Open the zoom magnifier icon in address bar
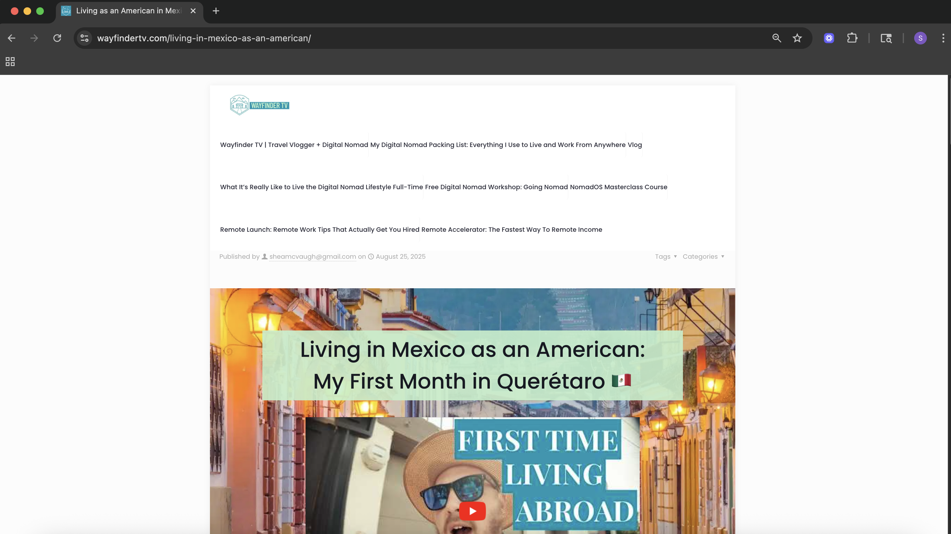This screenshot has height=534, width=951. point(776,38)
